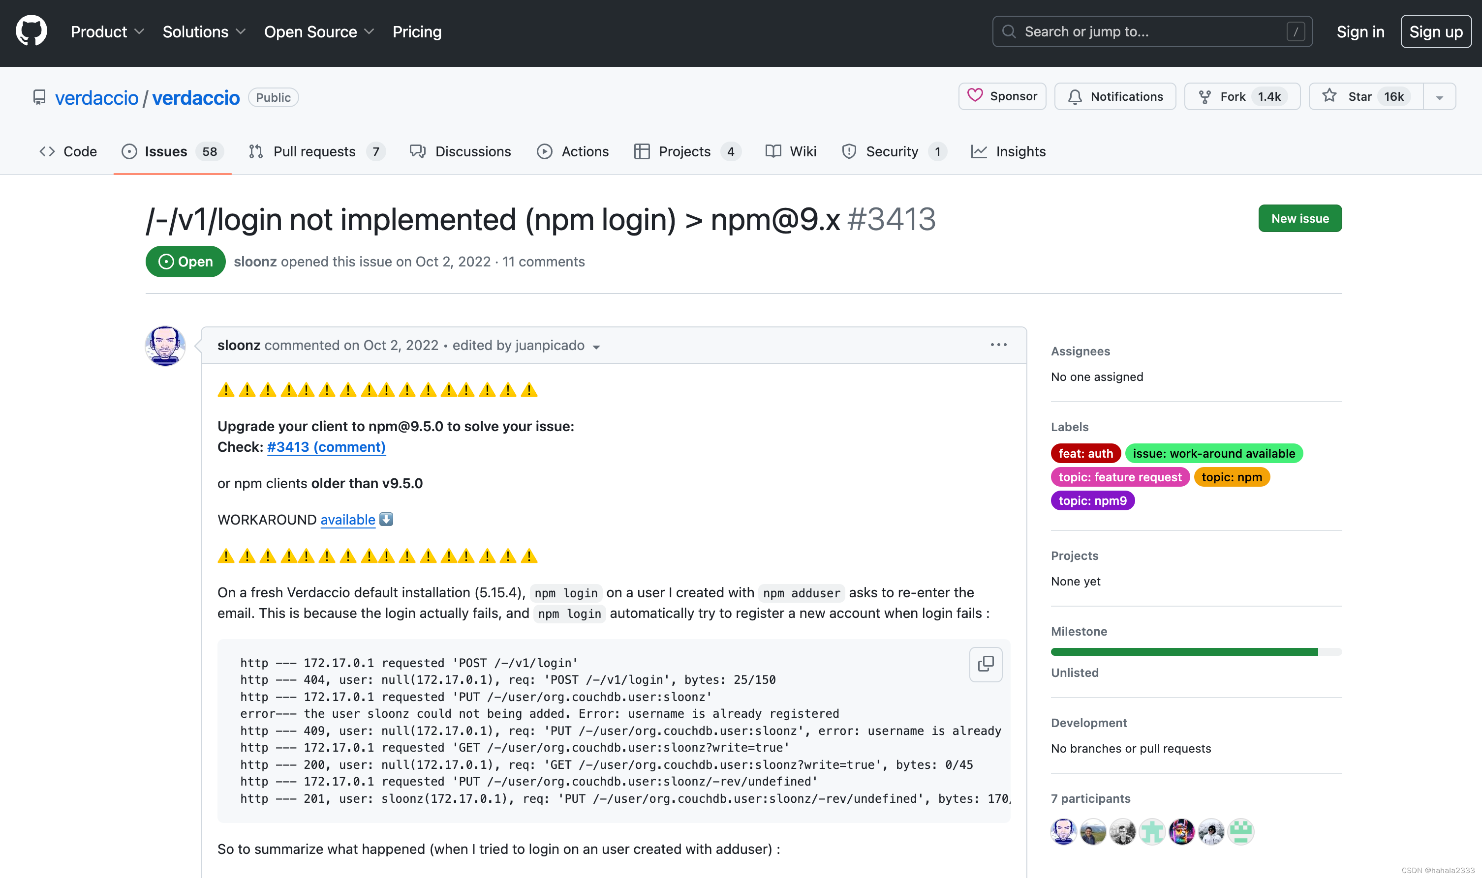Copy the log code block
Image resolution: width=1482 pixels, height=878 pixels.
tap(985, 664)
